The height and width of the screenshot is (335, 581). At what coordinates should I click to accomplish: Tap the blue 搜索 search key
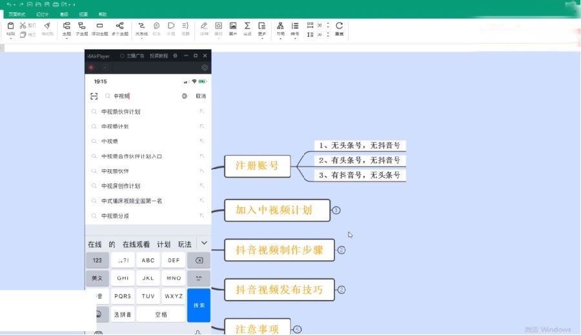point(199,305)
